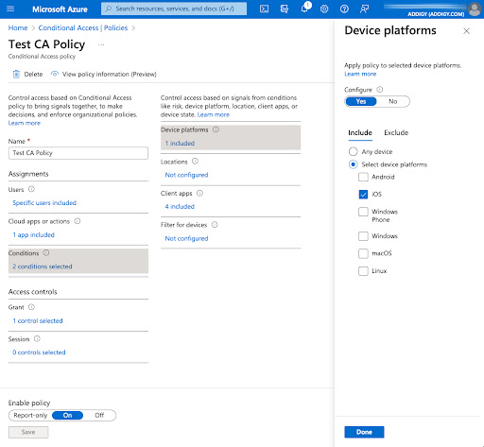Open the account avatar menu

pyautogui.click(x=475, y=9)
